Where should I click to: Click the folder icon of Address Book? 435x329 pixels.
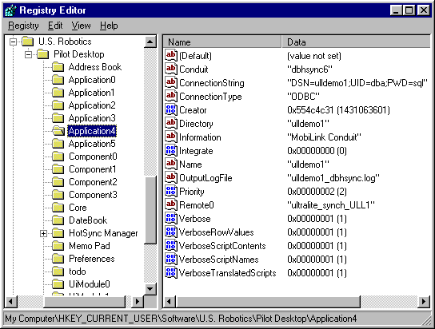coord(58,67)
